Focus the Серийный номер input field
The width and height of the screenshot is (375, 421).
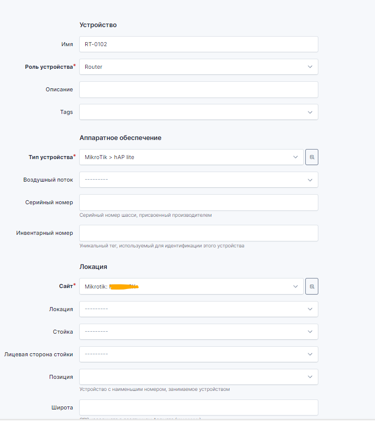[199, 202]
